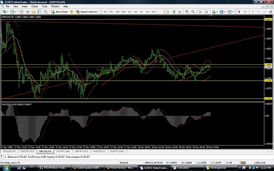Select the Vertical Line drawing tool

253,12
